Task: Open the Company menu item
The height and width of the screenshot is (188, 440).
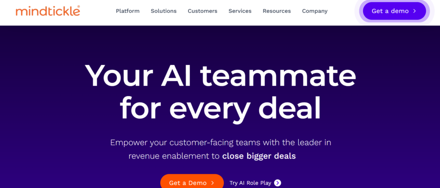Action: [315, 11]
